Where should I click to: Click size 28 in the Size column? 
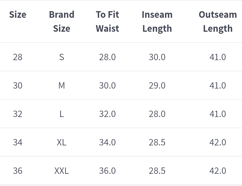[18, 57]
